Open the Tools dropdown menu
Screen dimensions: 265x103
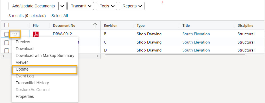[106, 6]
